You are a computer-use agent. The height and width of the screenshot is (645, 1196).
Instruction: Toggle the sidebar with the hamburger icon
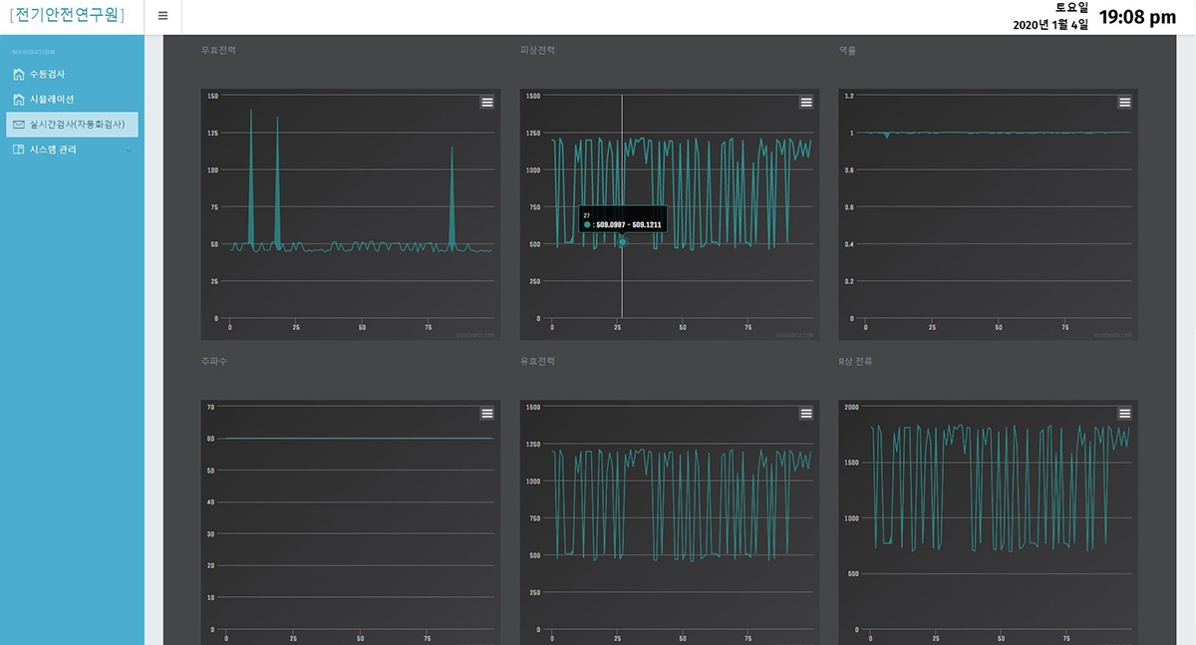click(x=163, y=16)
